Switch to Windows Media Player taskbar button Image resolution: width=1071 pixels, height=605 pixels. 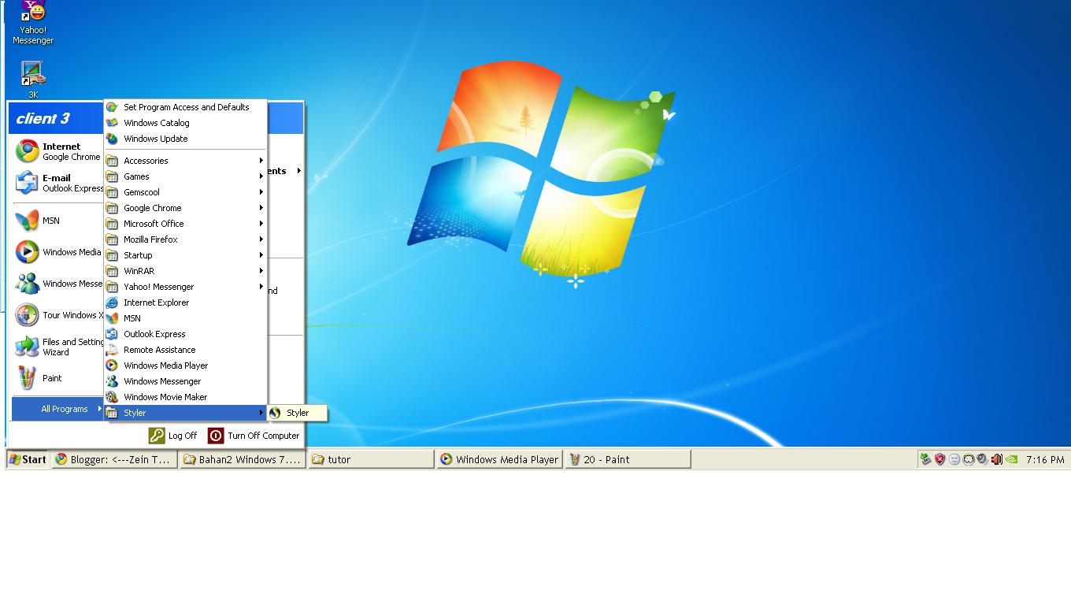coord(499,459)
